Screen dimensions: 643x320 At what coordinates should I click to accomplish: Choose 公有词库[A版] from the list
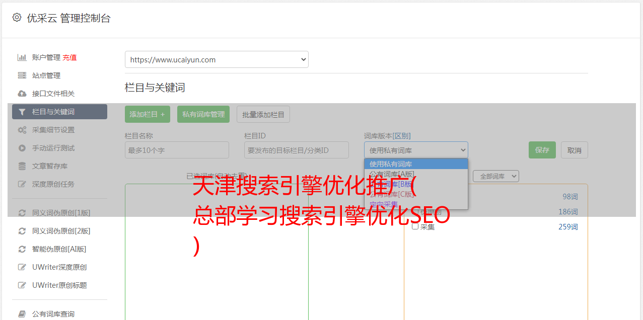coord(416,174)
